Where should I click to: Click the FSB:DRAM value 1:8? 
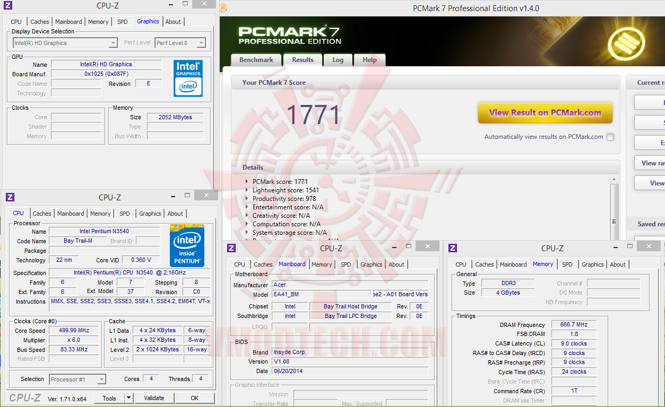click(573, 334)
